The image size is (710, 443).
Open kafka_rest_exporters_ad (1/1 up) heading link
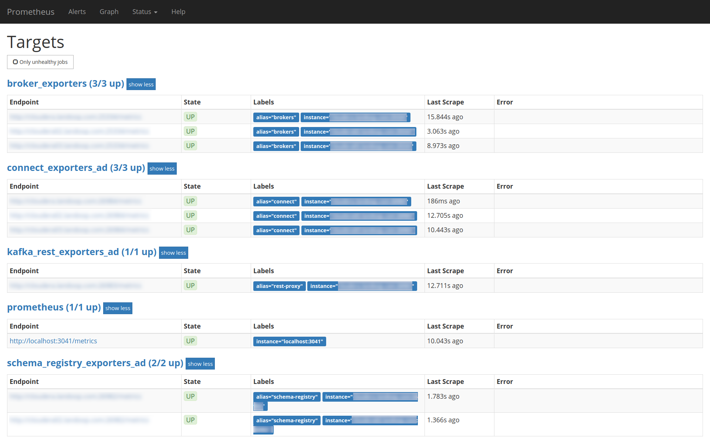(x=82, y=252)
